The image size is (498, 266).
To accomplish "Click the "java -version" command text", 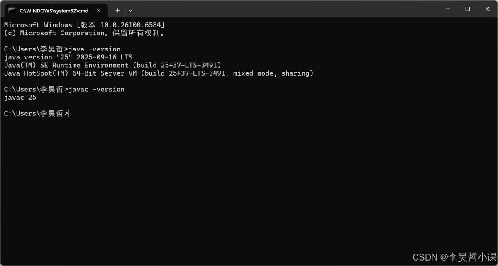I will (95, 49).
